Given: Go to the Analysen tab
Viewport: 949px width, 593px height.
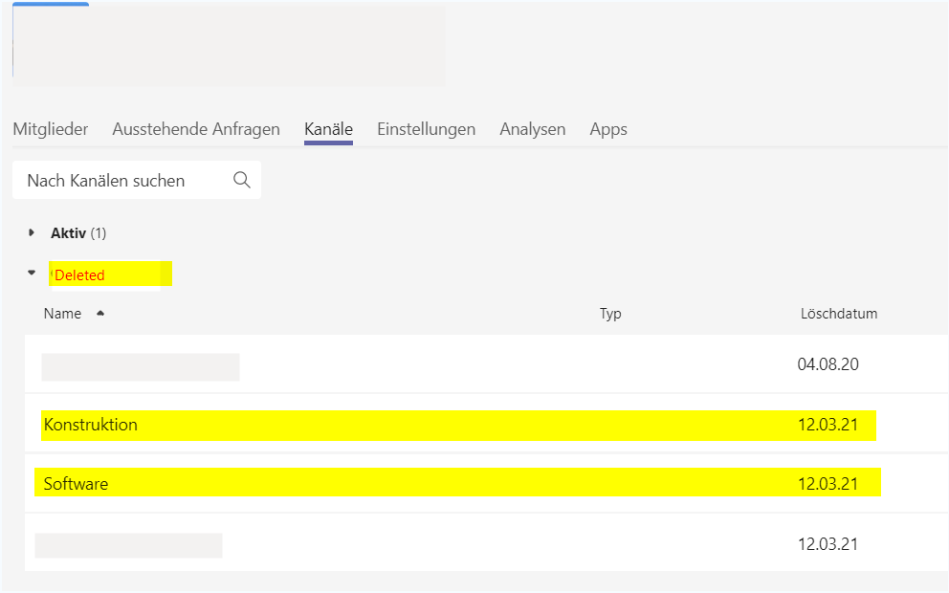Looking at the screenshot, I should click(x=533, y=129).
